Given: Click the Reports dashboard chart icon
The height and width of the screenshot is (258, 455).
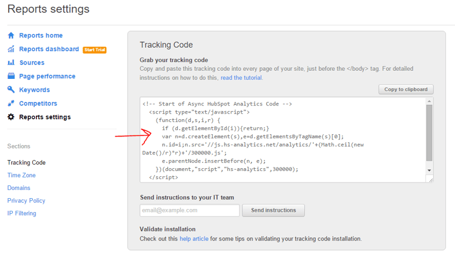Looking at the screenshot, I should coord(11,49).
